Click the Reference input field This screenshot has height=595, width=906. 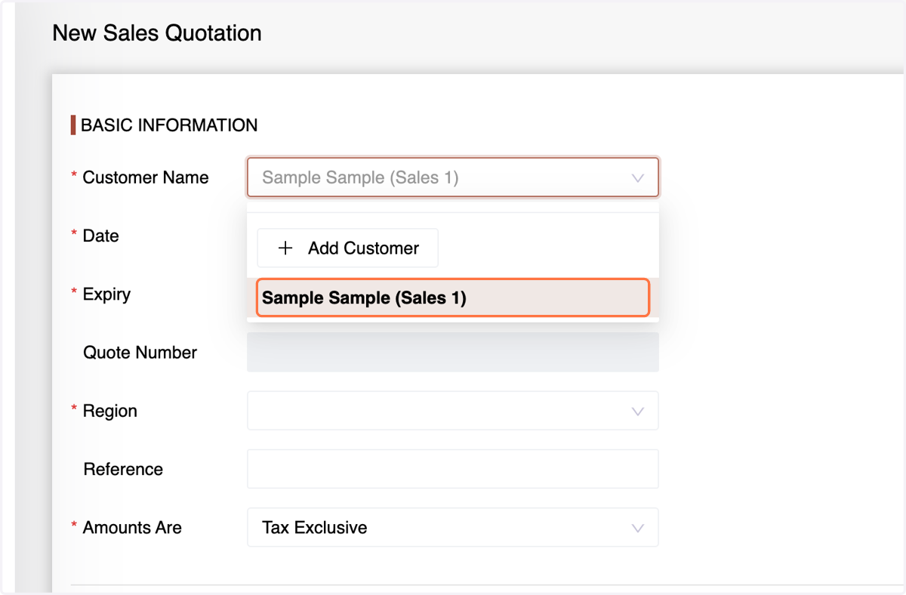[452, 469]
